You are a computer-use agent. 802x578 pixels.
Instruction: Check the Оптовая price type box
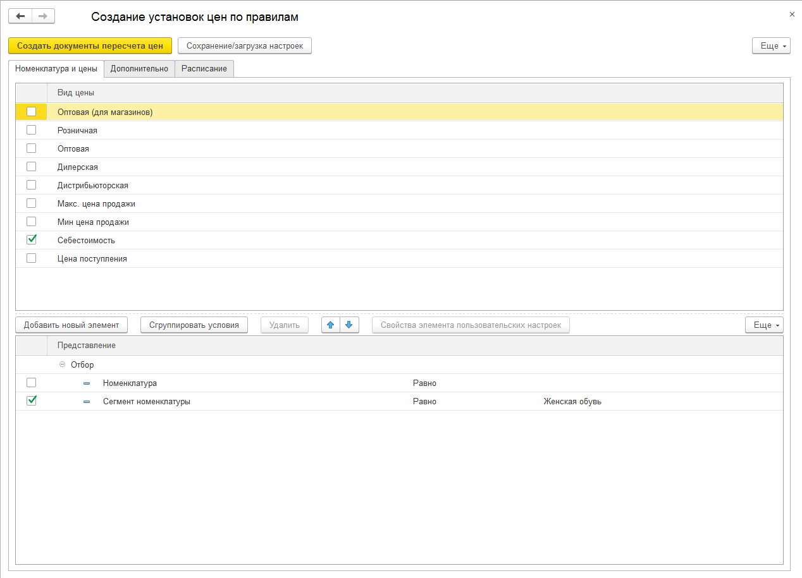point(32,148)
